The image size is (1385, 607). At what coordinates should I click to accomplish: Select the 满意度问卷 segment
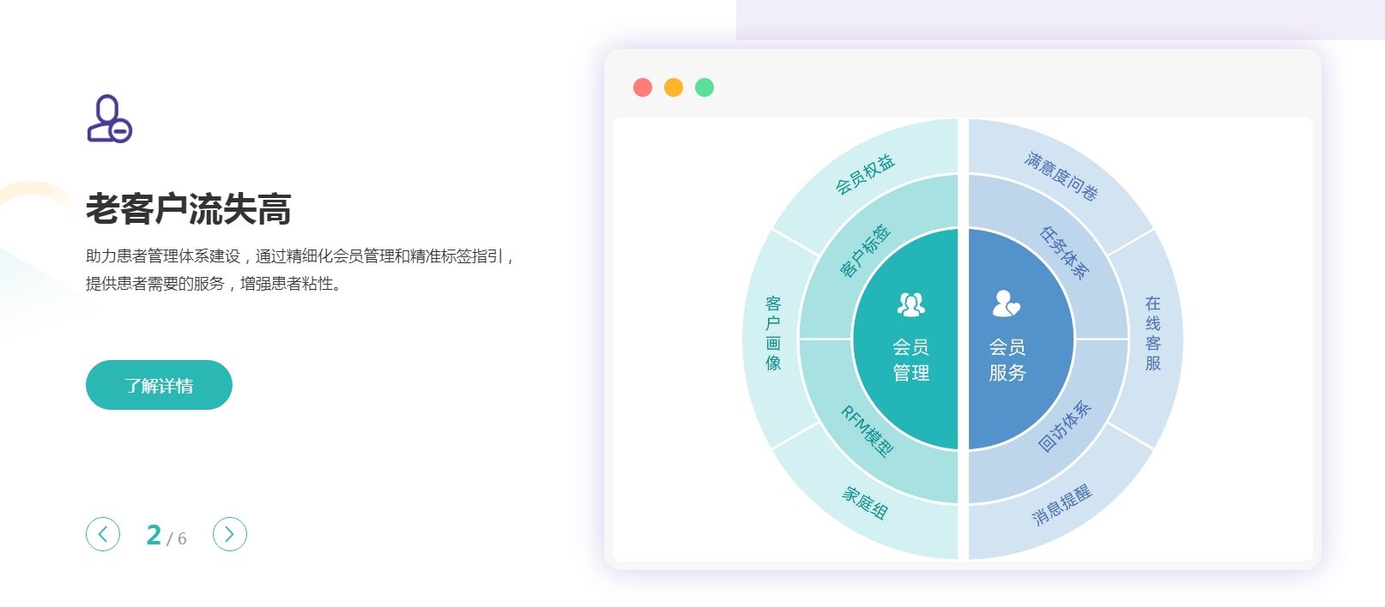click(x=1061, y=176)
